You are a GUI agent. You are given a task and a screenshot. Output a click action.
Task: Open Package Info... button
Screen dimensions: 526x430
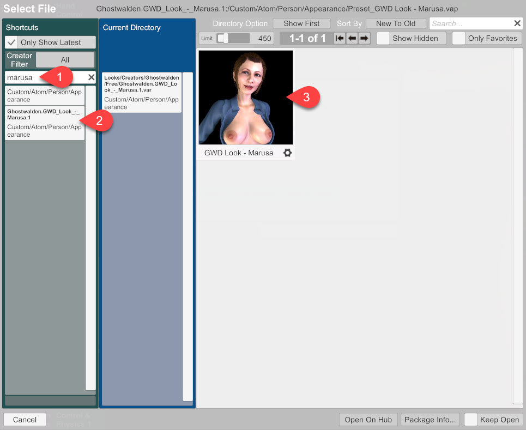tap(430, 420)
